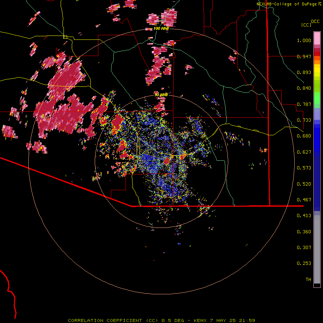Click the 0.573 scale value
This screenshot has height=323, width=323.
(x=304, y=168)
